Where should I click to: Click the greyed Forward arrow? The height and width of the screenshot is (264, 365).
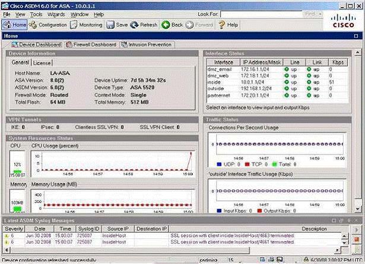[x=199, y=25]
